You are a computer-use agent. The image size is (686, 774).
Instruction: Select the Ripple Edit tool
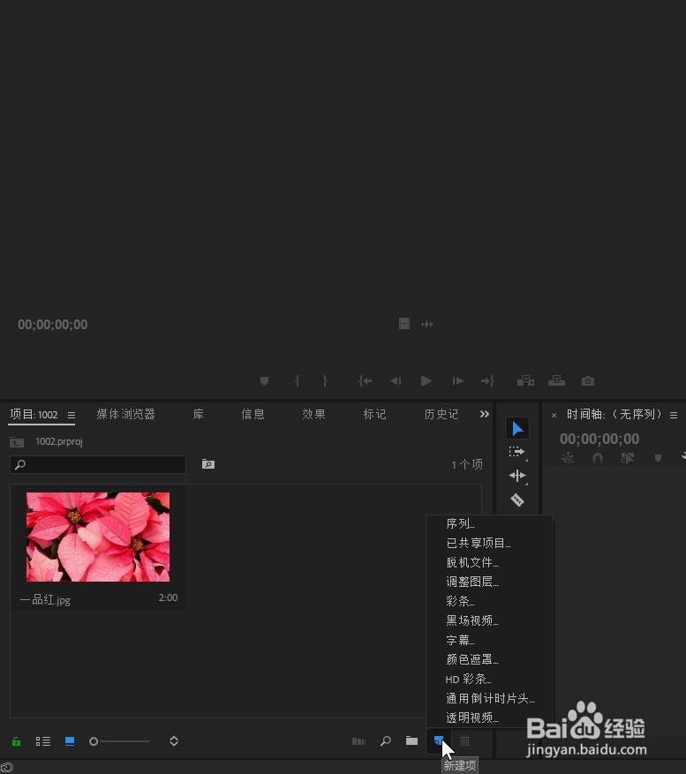tap(517, 476)
